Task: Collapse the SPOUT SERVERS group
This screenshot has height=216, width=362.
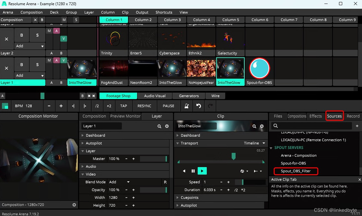Action: [271, 148]
